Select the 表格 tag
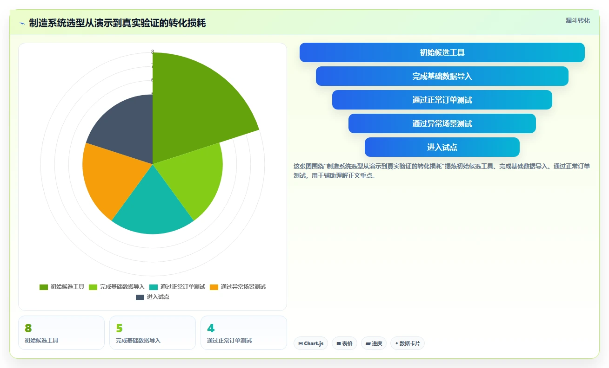 344,343
